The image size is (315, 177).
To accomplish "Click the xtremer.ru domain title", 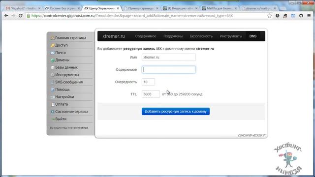I will point(114,36).
